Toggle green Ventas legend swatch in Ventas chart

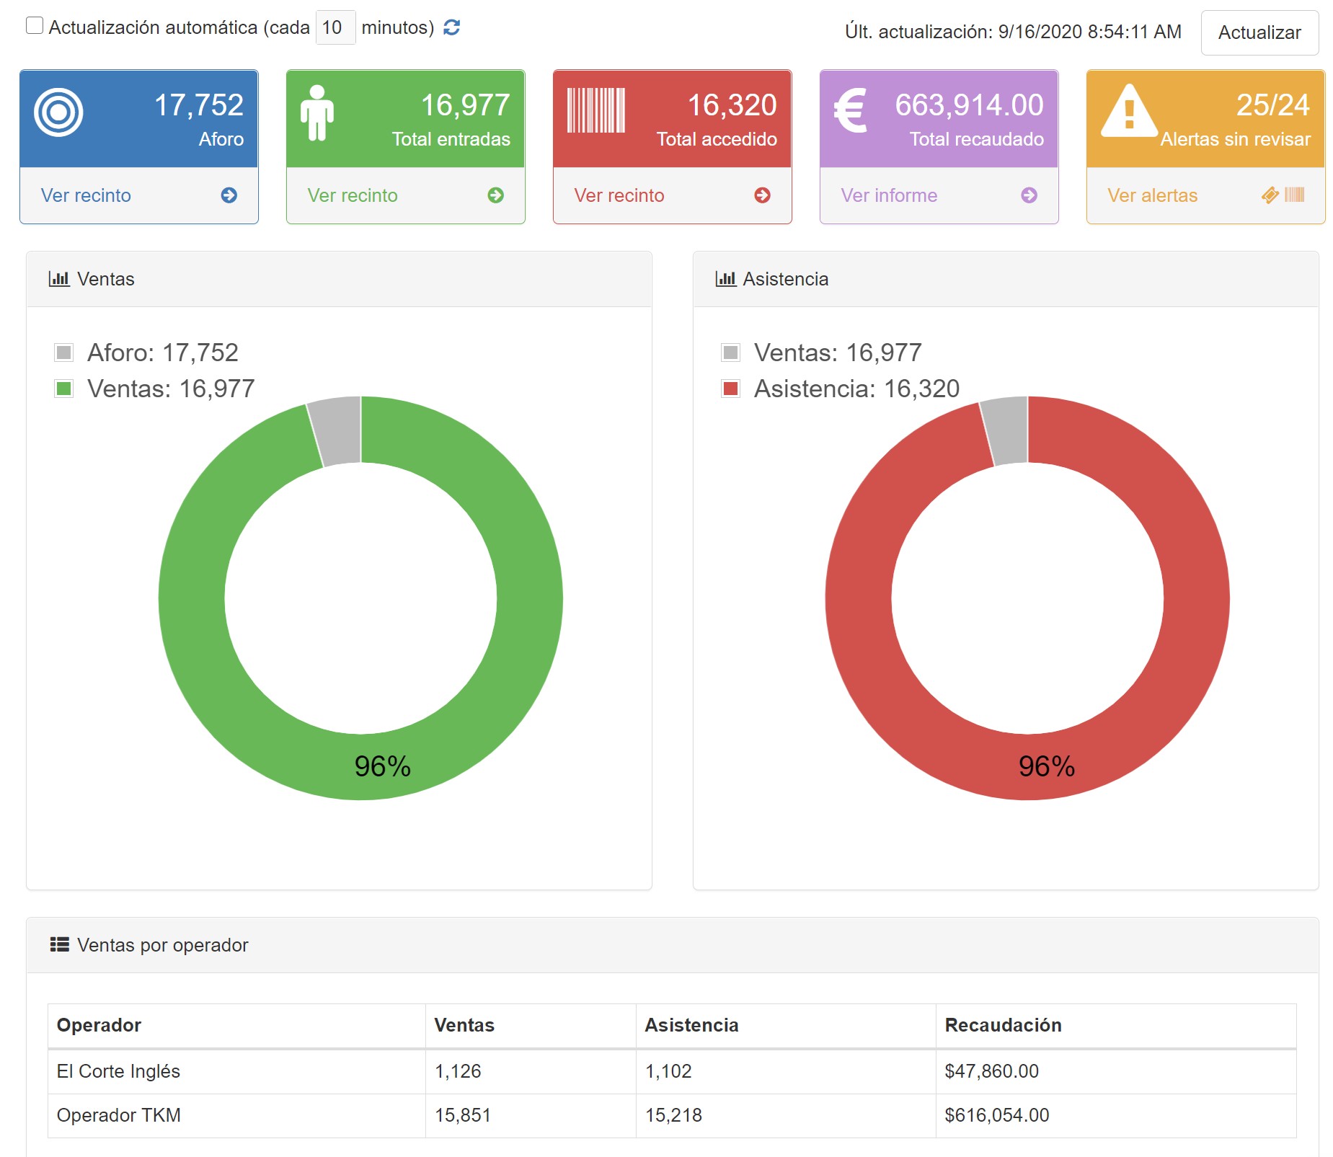click(x=64, y=389)
